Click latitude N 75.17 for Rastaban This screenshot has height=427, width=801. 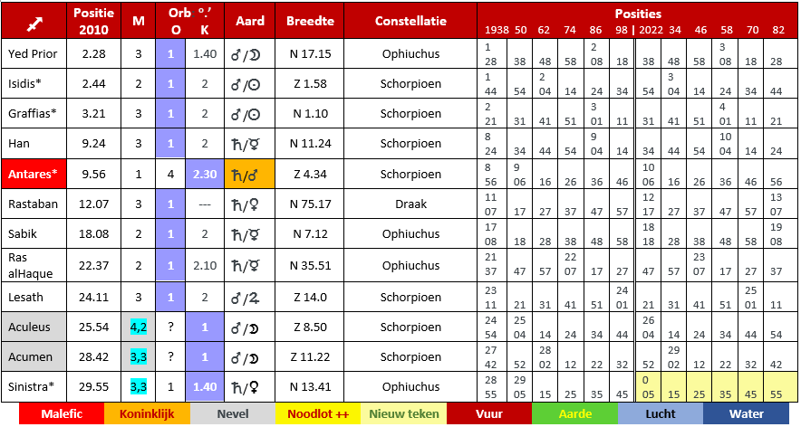(310, 204)
